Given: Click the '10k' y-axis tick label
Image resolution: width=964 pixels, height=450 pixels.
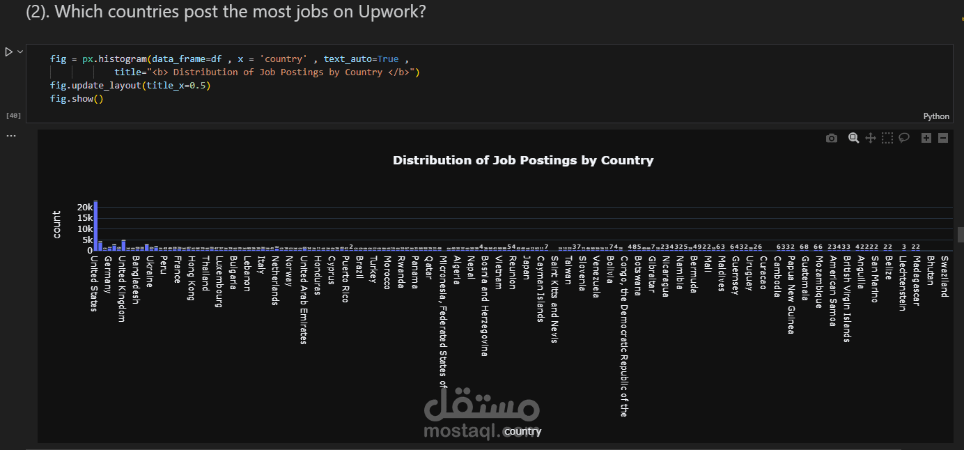Looking at the screenshot, I should [84, 229].
